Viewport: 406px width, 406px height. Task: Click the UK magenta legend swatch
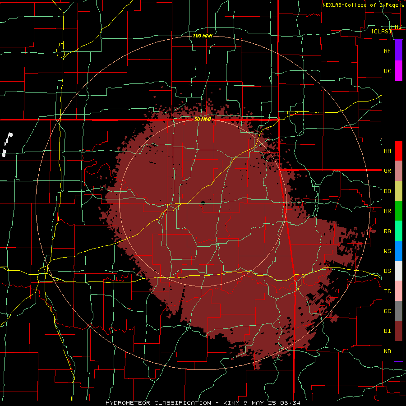click(x=398, y=70)
